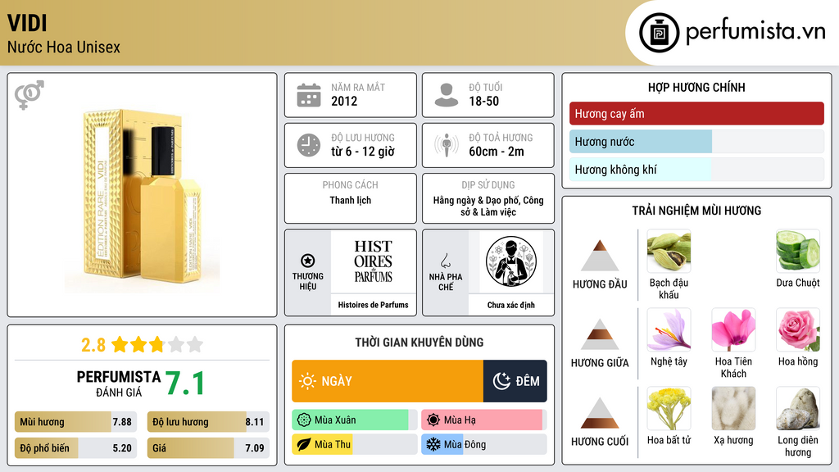Click the sun icon in the Ngày bar
The image size is (839, 472).
tap(307, 381)
